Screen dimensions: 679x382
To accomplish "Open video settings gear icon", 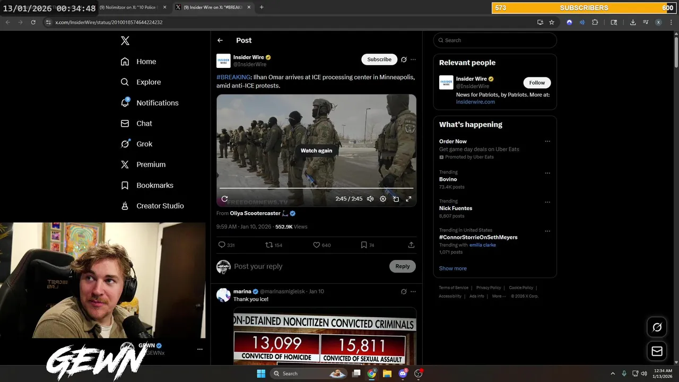I will point(383,199).
